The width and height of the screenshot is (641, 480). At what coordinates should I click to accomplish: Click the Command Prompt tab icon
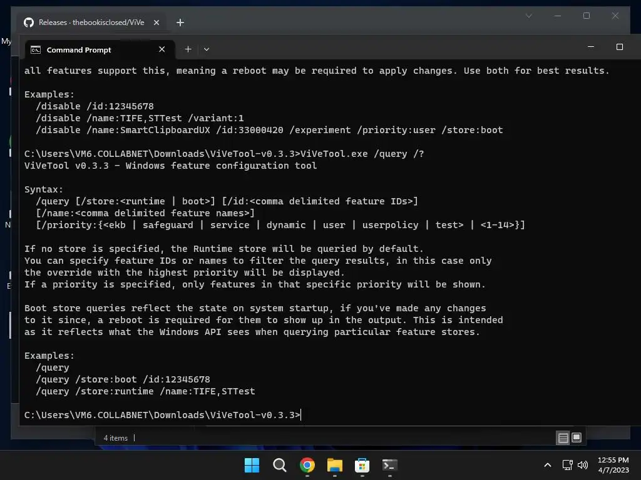36,50
